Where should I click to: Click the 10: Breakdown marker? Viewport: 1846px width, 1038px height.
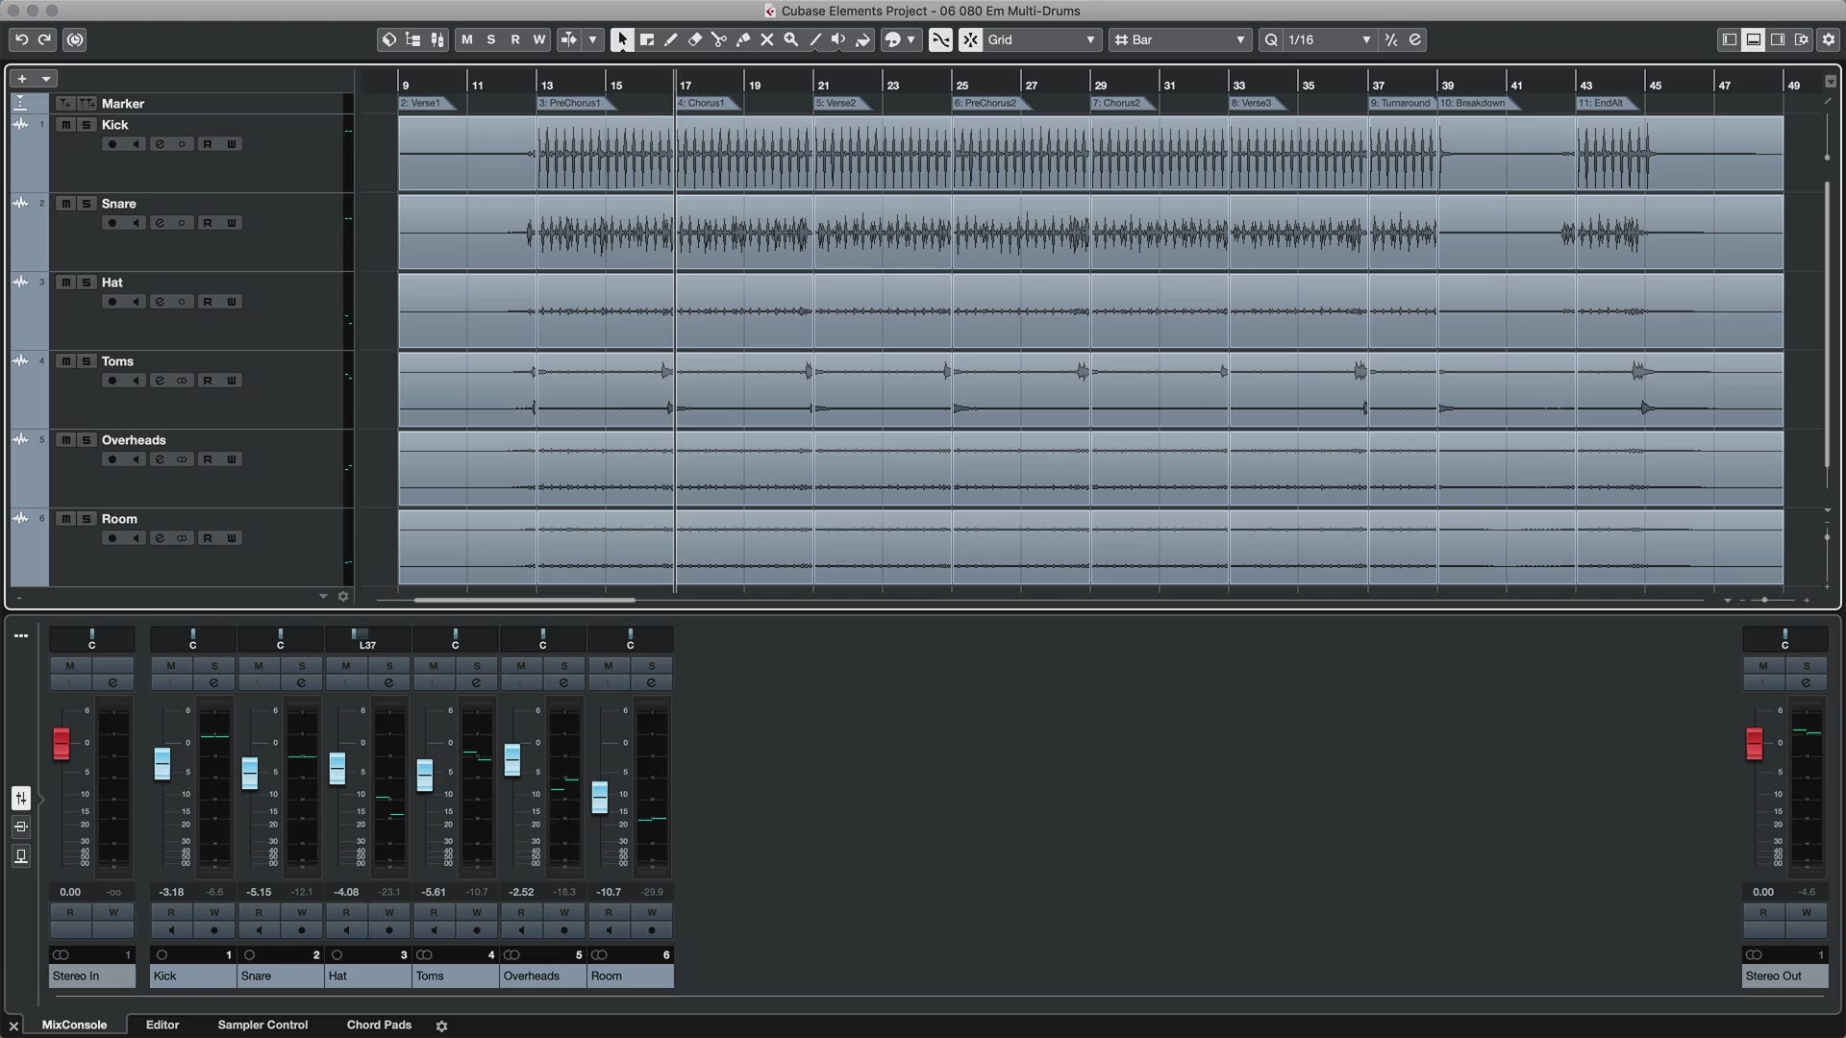pos(1477,103)
